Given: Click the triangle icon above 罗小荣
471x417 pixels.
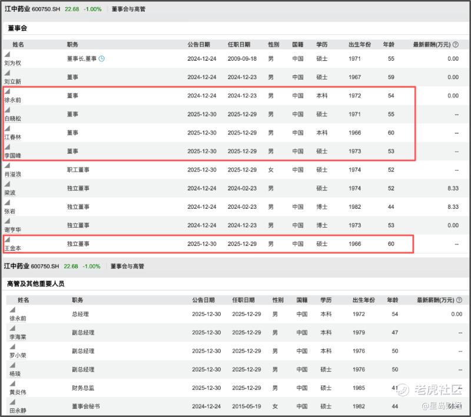Looking at the screenshot, I should tap(12, 347).
